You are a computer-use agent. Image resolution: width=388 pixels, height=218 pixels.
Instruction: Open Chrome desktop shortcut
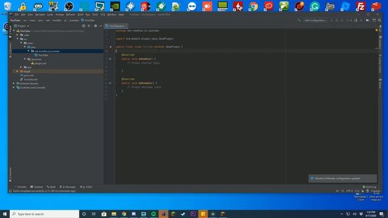[x=253, y=6]
